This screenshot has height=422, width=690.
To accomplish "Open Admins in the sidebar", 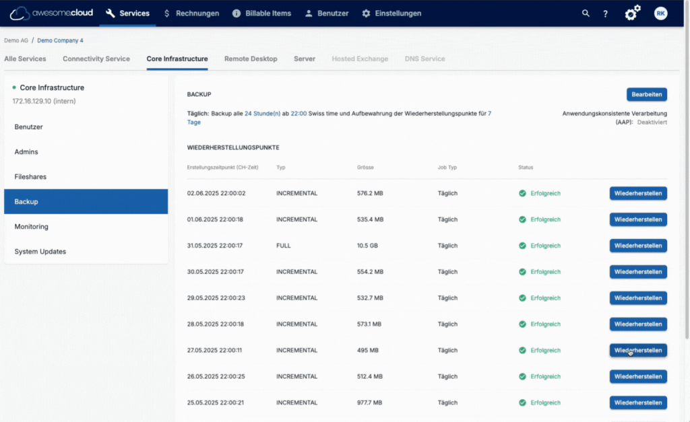I will (x=86, y=151).
